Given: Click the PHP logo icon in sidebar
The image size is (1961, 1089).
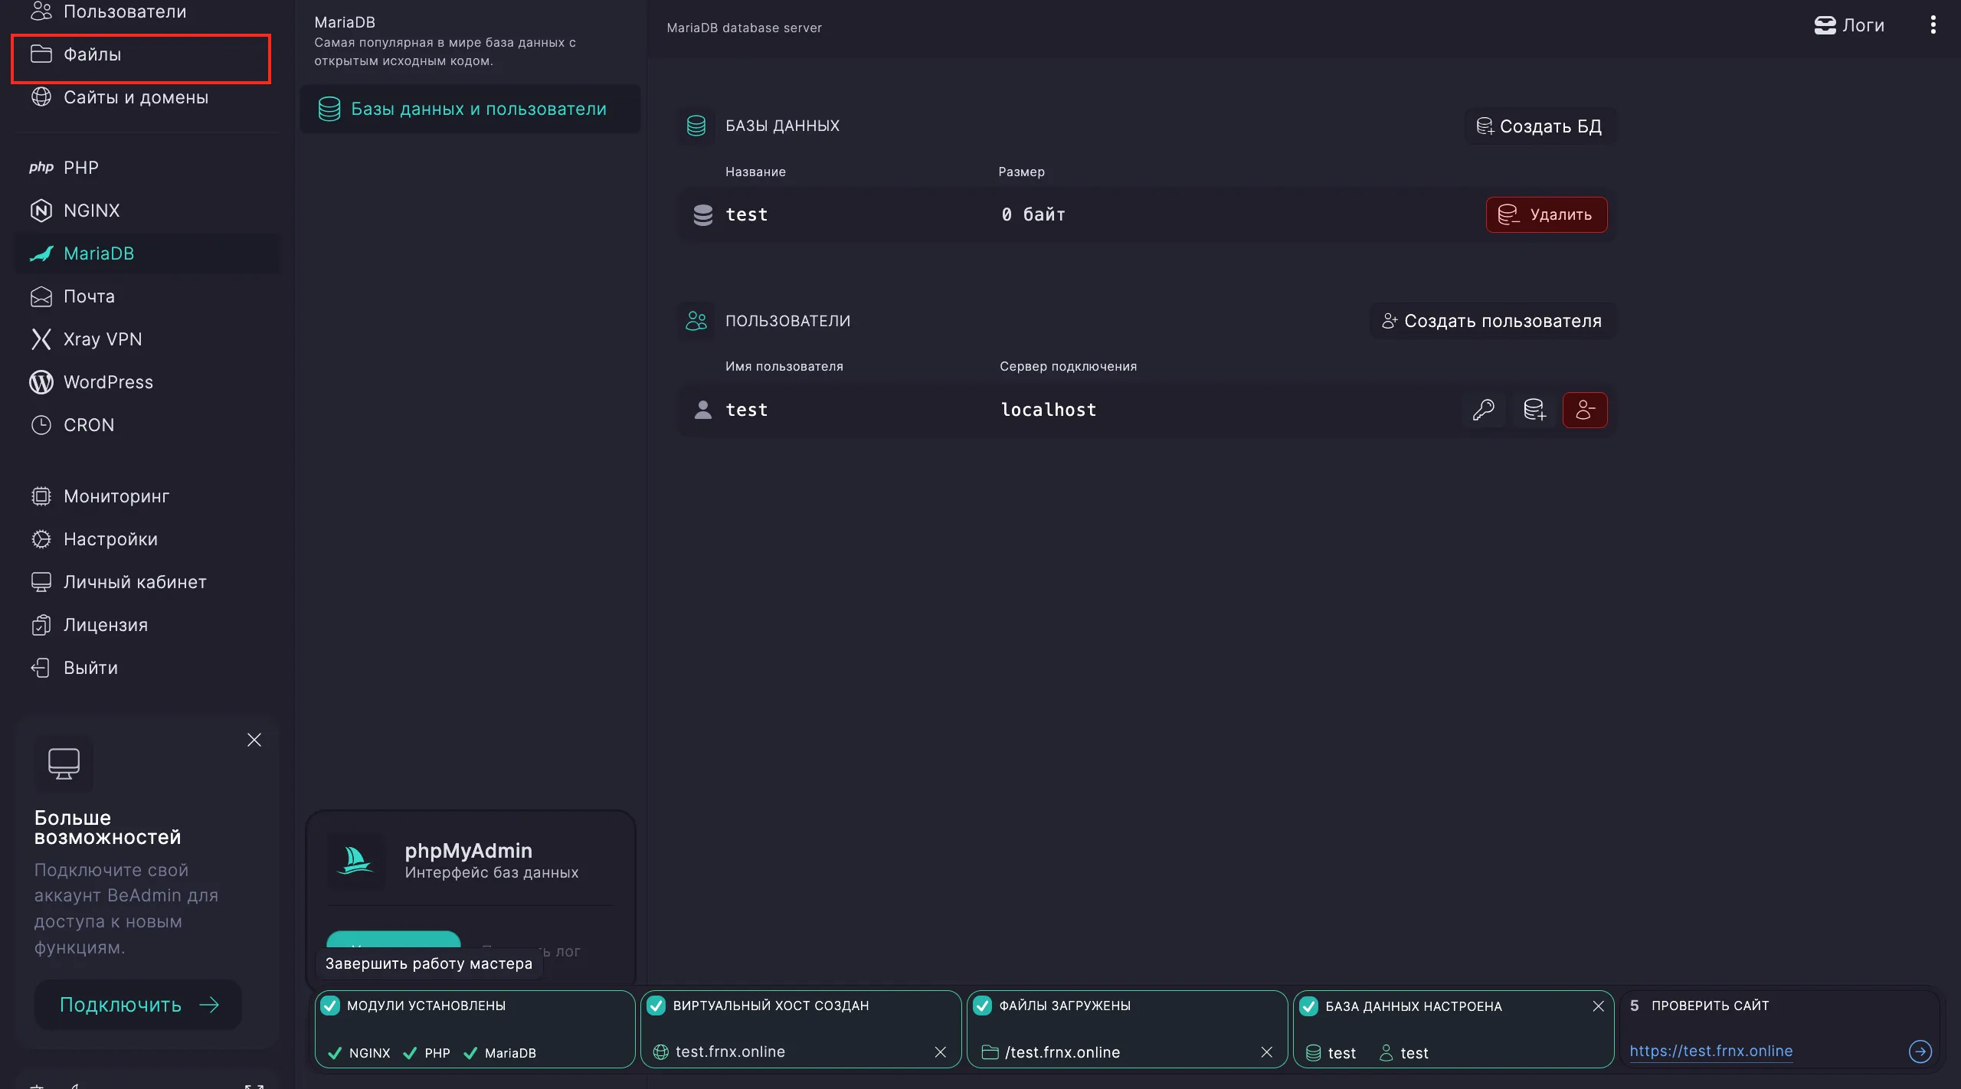Looking at the screenshot, I should click(41, 168).
